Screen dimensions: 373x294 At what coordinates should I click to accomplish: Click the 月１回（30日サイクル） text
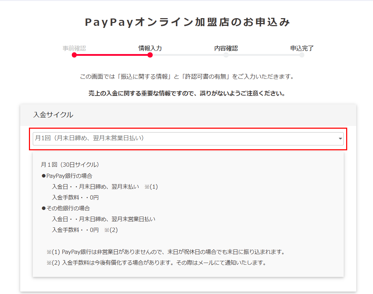(70, 165)
